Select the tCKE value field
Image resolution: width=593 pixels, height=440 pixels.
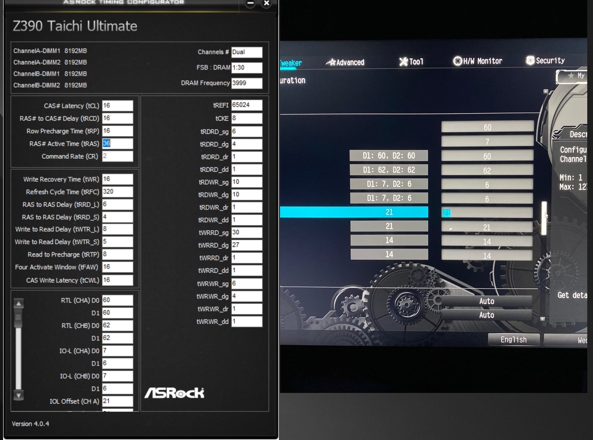tap(247, 119)
